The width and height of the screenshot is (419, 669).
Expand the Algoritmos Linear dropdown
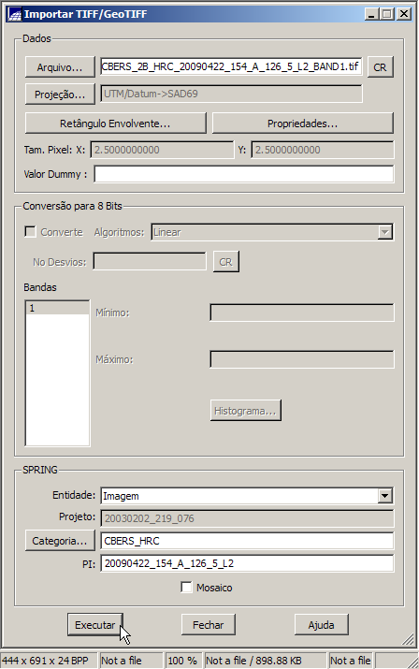(x=385, y=233)
